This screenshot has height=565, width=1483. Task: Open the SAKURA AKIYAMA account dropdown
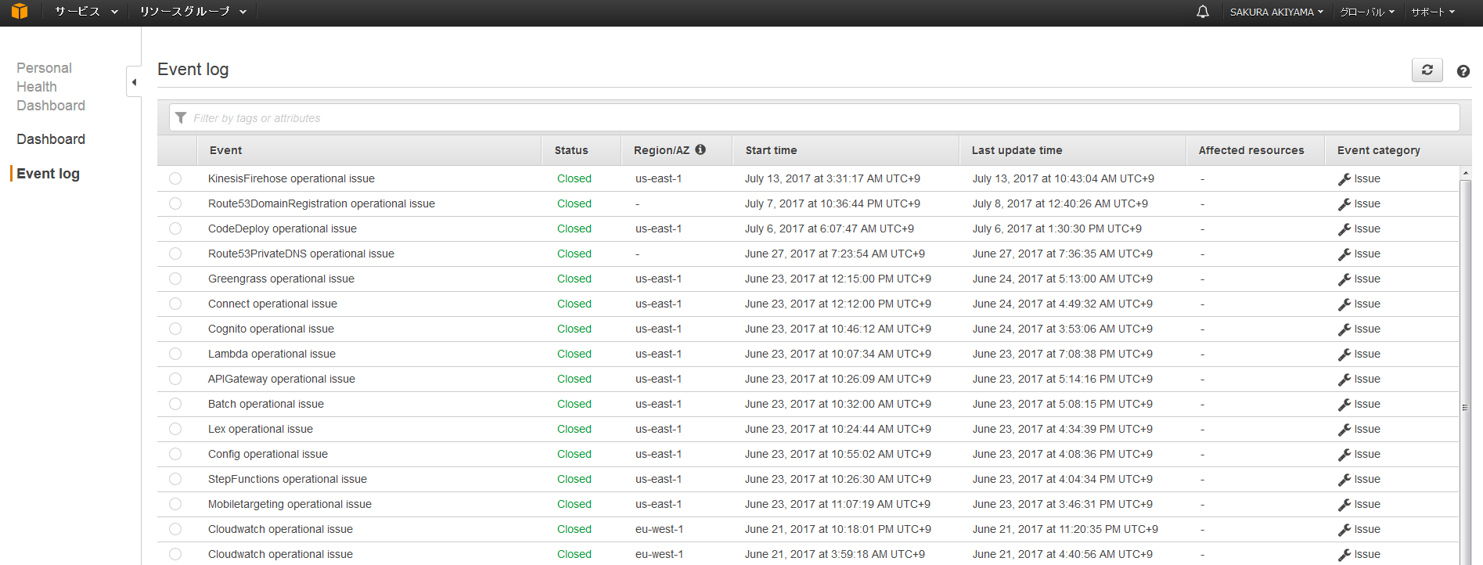click(1276, 12)
